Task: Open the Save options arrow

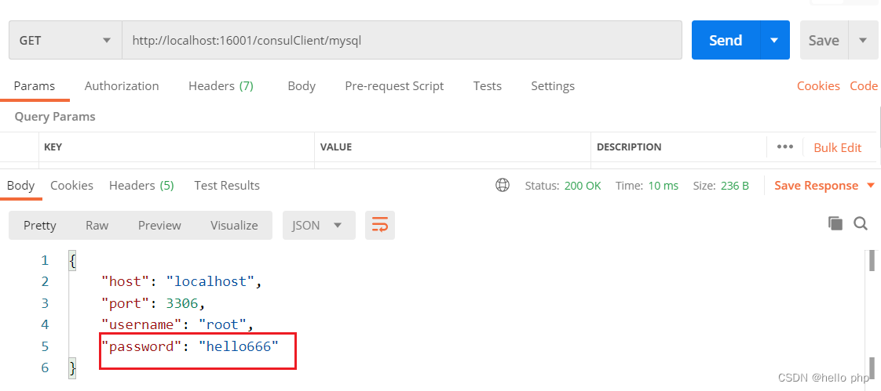Action: (863, 41)
